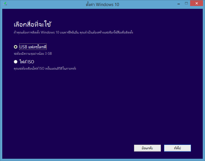The width and height of the screenshot is (205, 161).
Task: Click the ย้อนกลับ (Back) button
Action: click(x=147, y=148)
